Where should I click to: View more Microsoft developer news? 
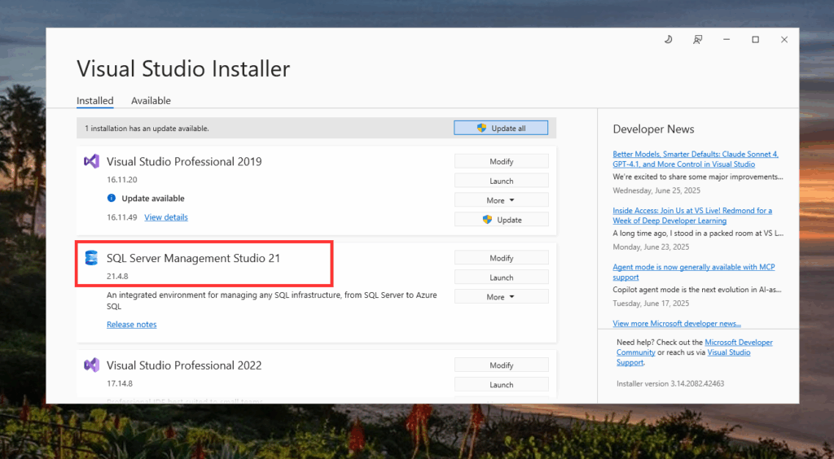click(677, 324)
